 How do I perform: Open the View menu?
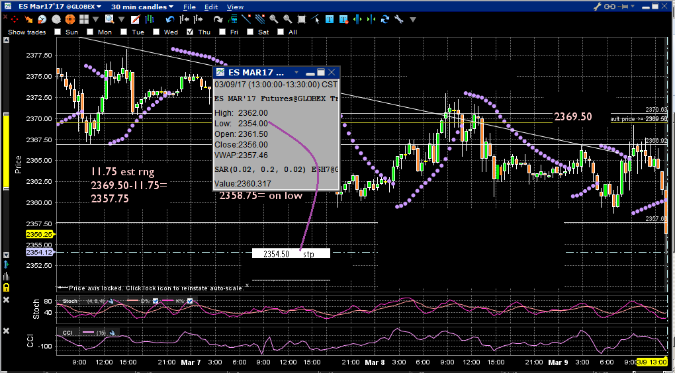point(235,7)
